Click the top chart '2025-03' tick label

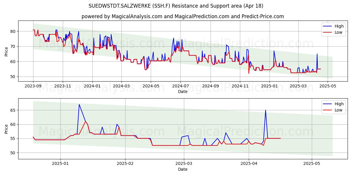pyautogui.click(x=298, y=86)
